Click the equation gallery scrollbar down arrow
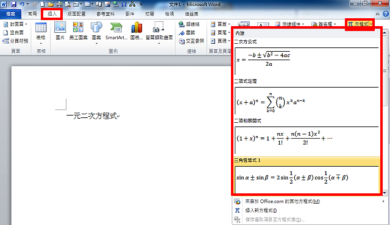 [x=385, y=193]
